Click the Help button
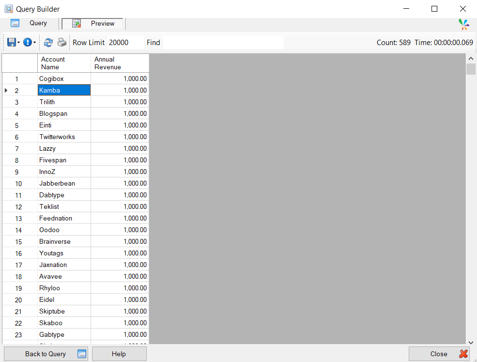Screen dimensions: 477x362 pos(119,354)
